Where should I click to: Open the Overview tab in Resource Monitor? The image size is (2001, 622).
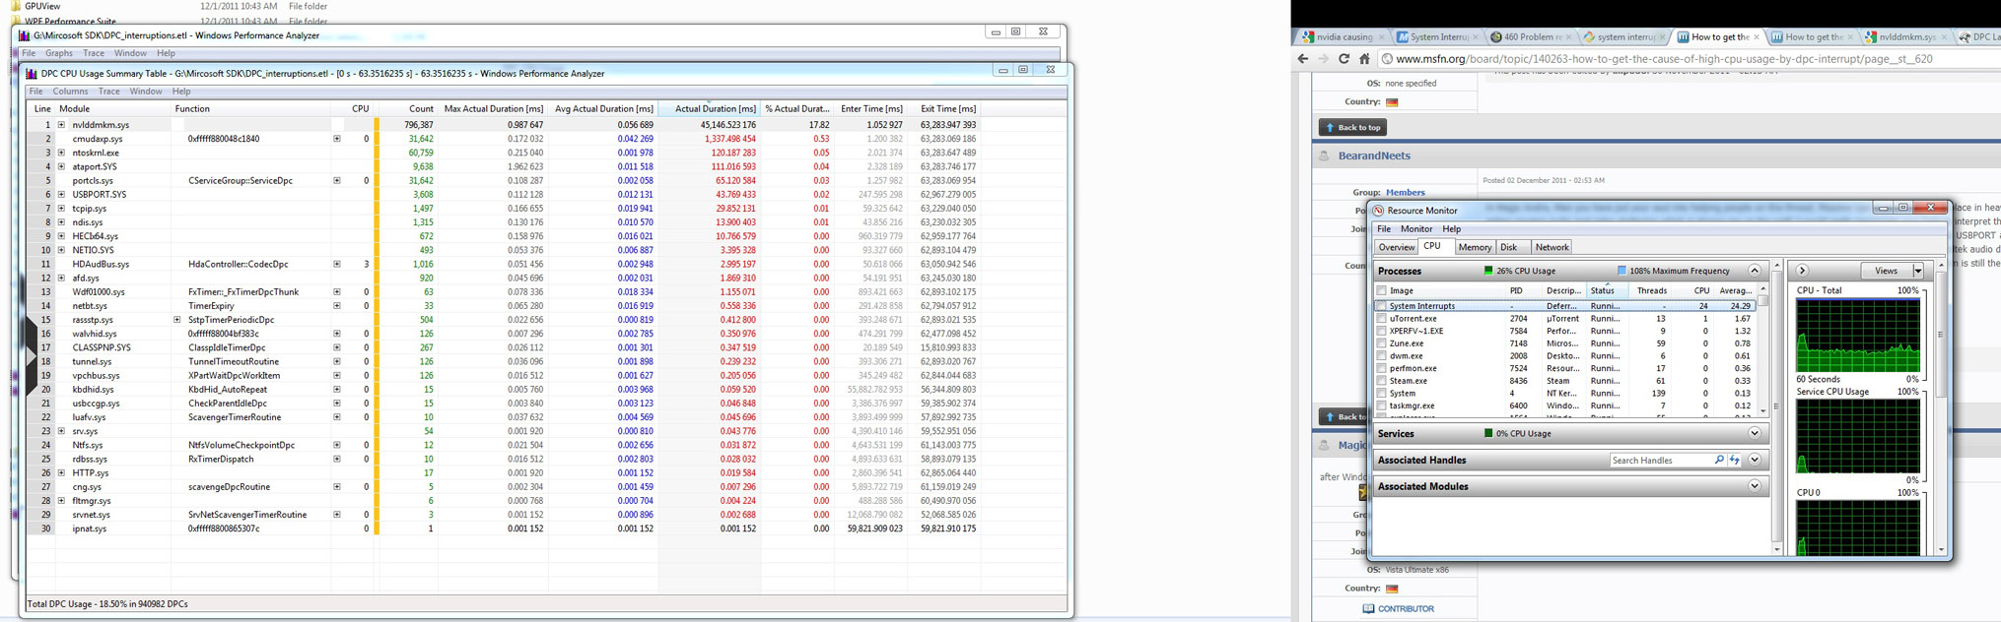pyautogui.click(x=1397, y=247)
